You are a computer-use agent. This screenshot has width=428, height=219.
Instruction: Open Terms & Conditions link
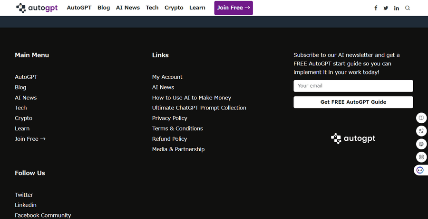177,128
